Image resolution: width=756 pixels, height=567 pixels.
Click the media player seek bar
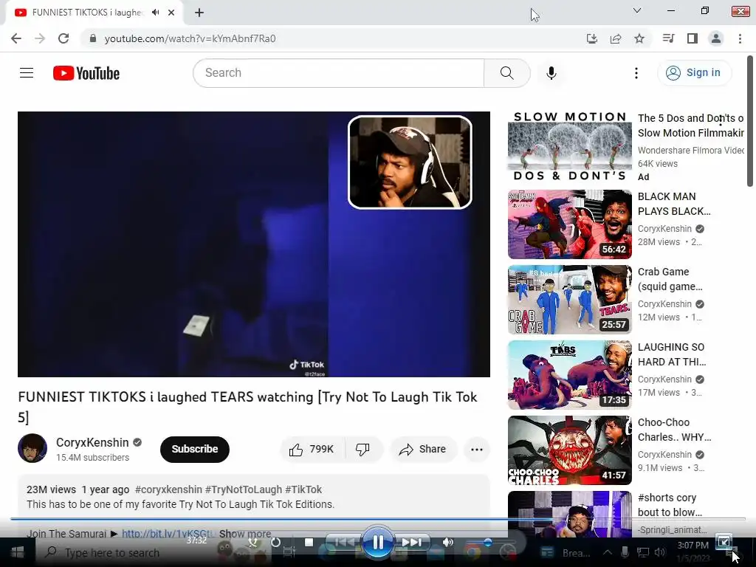click(377, 519)
